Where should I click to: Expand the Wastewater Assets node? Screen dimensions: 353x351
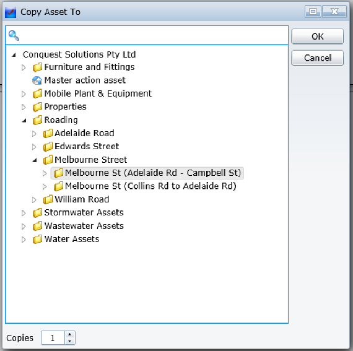(x=24, y=227)
